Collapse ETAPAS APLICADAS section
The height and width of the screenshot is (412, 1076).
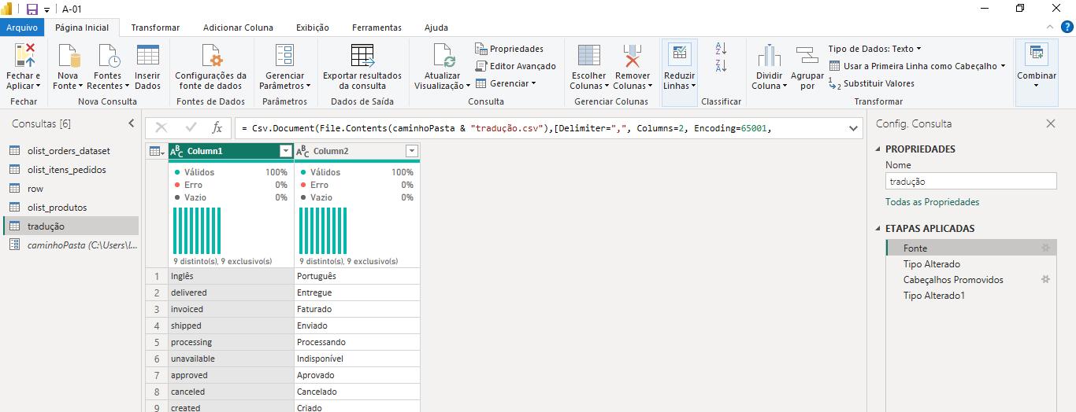[x=878, y=229]
